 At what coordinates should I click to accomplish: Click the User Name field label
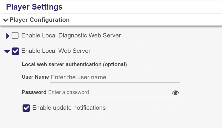pyautogui.click(x=35, y=77)
